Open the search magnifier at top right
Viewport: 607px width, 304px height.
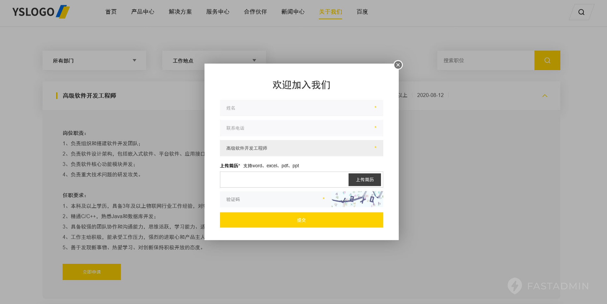tap(581, 12)
